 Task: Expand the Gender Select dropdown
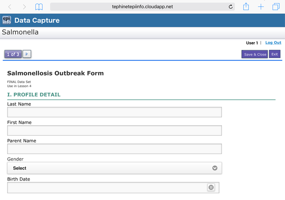point(114,168)
